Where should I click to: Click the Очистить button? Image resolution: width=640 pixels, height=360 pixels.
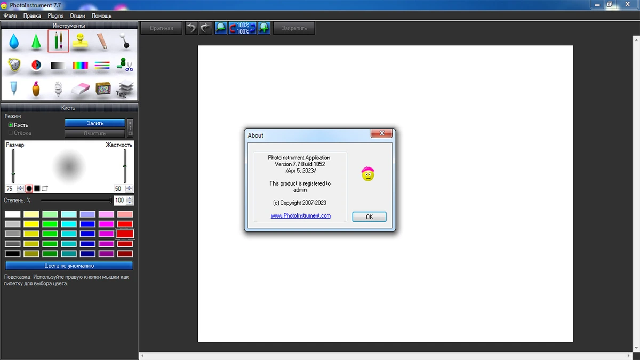pos(95,133)
